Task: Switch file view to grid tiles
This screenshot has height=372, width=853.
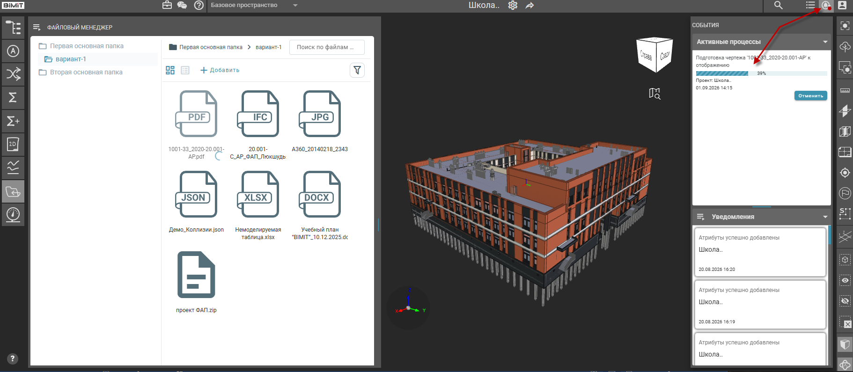Action: [170, 70]
